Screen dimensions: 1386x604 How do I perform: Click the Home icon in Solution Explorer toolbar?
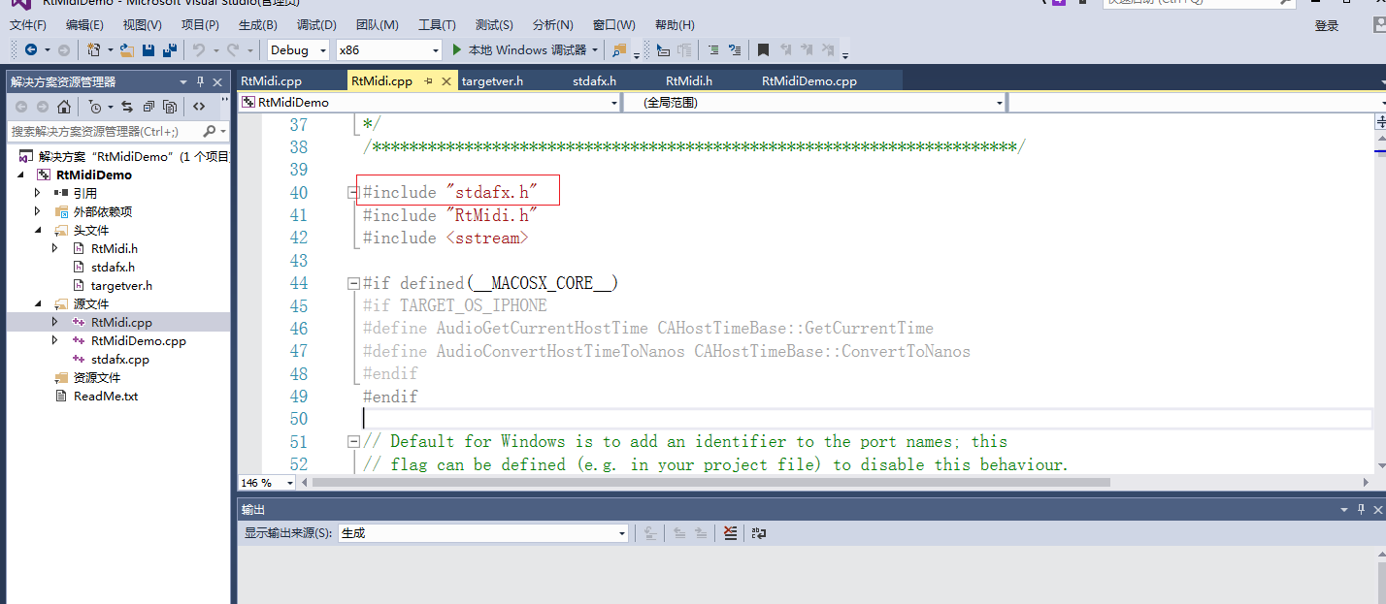point(64,107)
